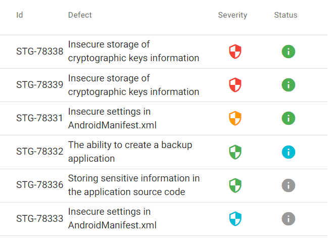Click green status info icon for STG-78338

[289, 52]
